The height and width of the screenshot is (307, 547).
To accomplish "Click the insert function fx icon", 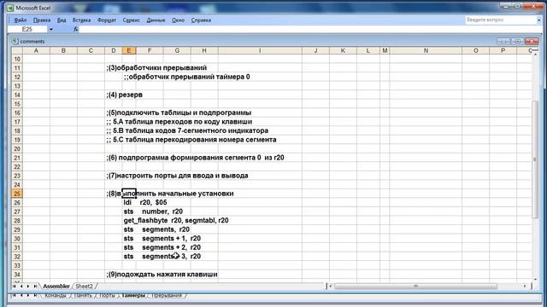I will (x=76, y=30).
